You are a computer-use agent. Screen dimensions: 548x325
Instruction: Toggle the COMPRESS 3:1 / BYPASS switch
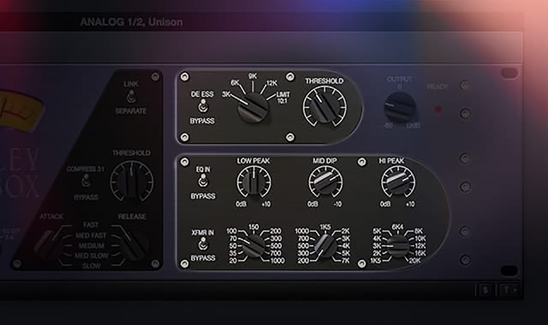85,182
